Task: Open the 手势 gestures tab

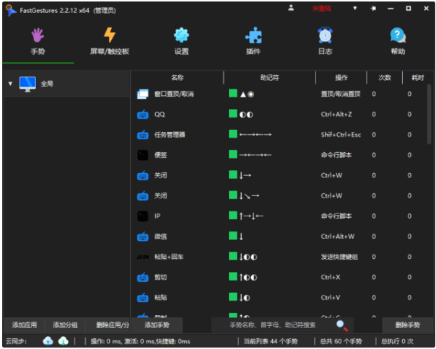Action: point(38,42)
